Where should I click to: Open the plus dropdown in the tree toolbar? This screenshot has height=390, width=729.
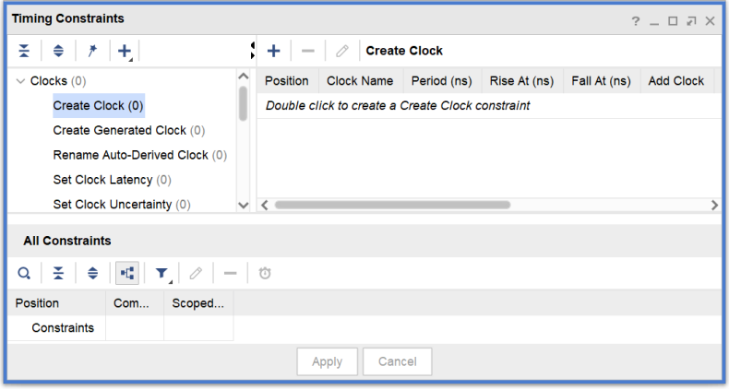click(x=125, y=51)
